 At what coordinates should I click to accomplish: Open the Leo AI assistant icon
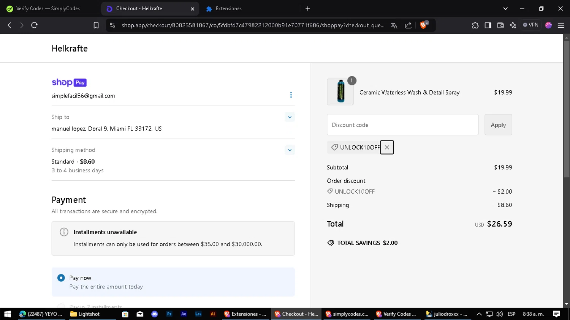tap(513, 25)
